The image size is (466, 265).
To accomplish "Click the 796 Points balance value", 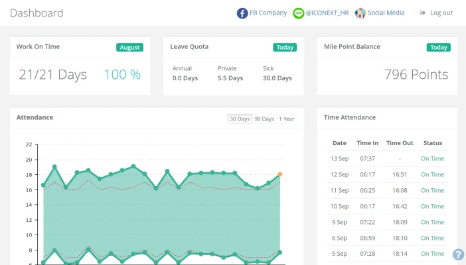I will point(416,75).
